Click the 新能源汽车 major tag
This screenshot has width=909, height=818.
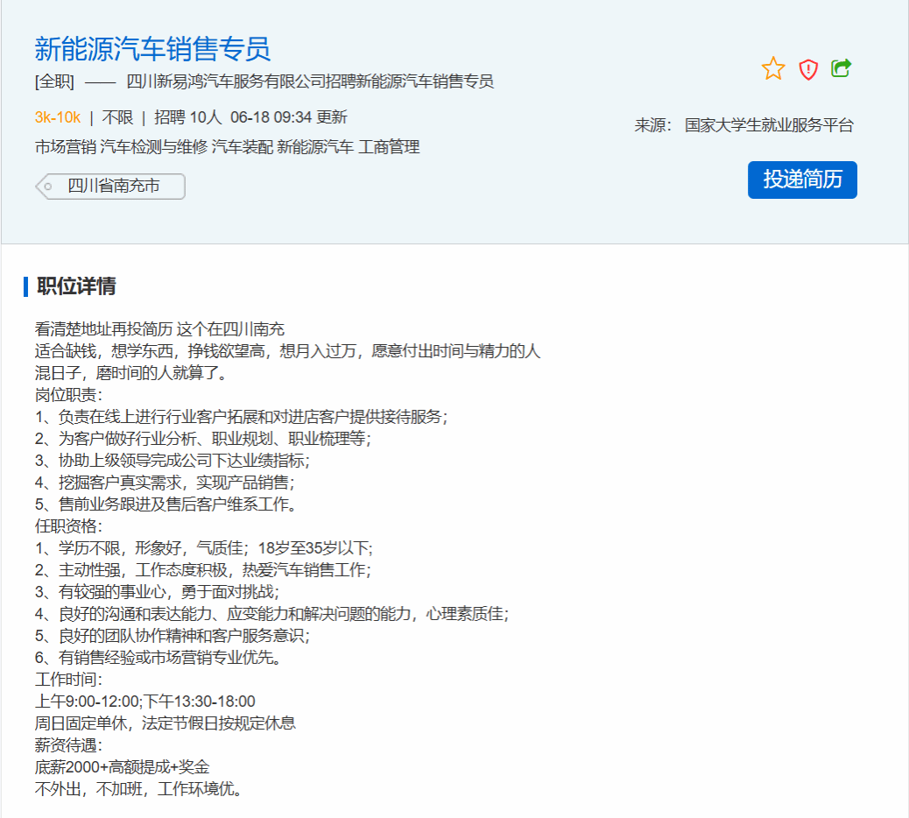click(315, 147)
